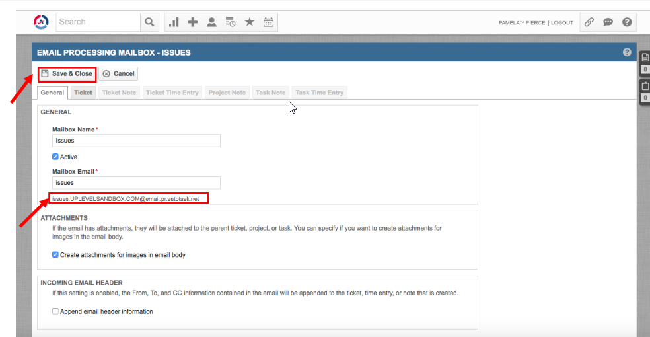Click the EMAIL PROCESSING MAILBOX - ISSUES title
This screenshot has height=337, width=650.
coord(114,53)
